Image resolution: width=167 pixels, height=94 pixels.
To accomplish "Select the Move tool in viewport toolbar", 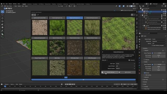I will (x=2, y=18).
